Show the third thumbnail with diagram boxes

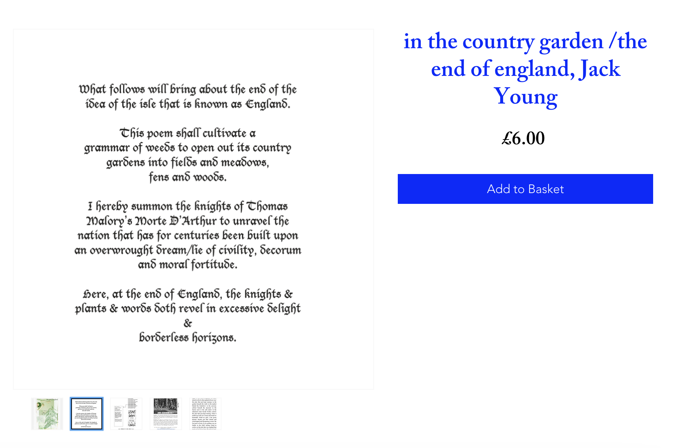[x=126, y=413]
